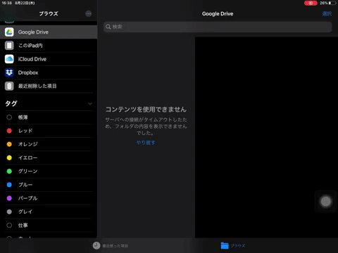Open the Google Drive location icon
The width and height of the screenshot is (338, 253).
pyautogui.click(x=9, y=32)
